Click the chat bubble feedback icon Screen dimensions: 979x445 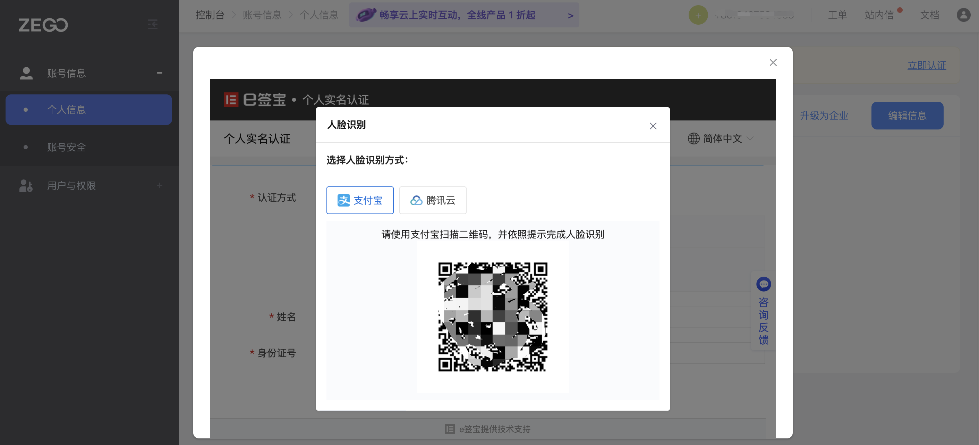763,284
